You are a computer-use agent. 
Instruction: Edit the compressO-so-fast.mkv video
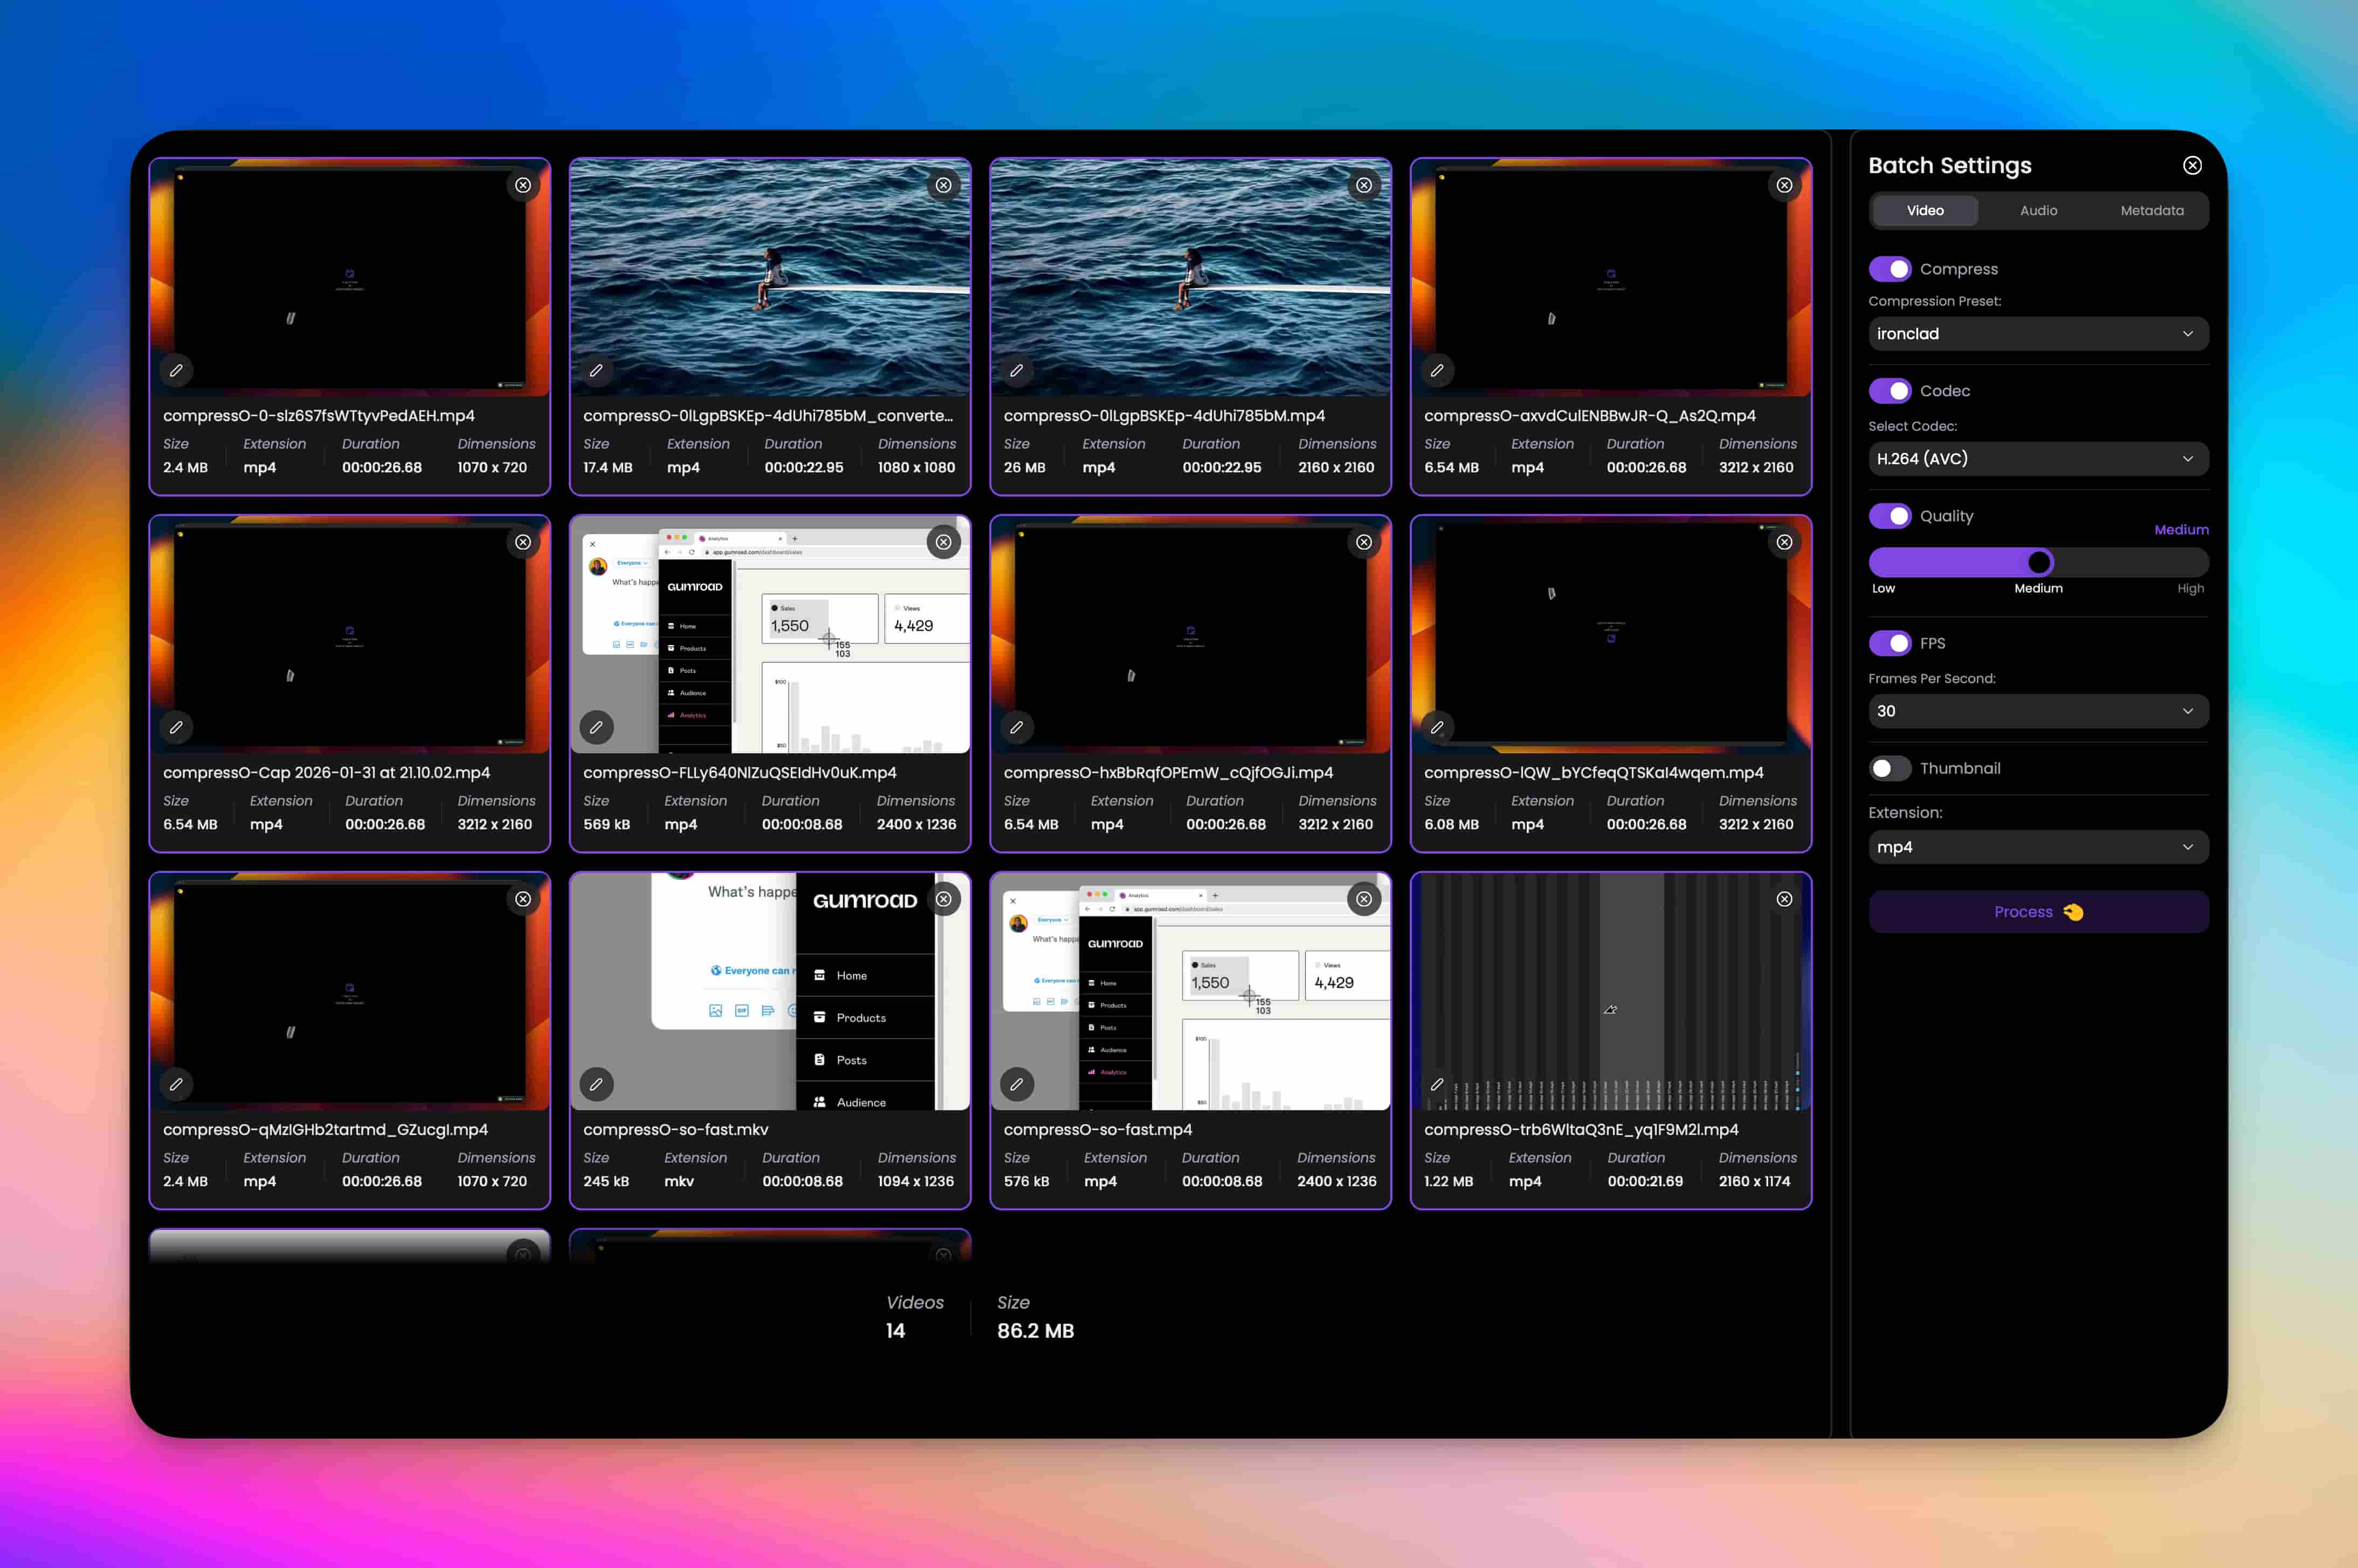click(x=597, y=1084)
